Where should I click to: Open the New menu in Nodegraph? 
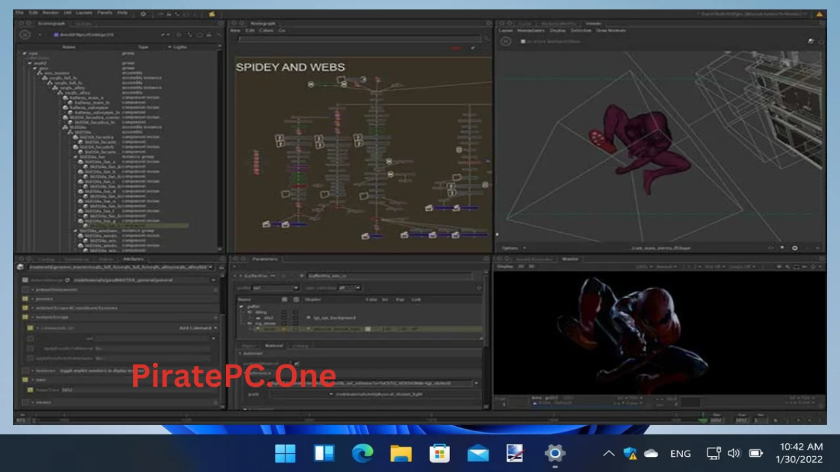(235, 30)
